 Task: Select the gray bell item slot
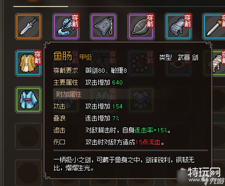click(x=103, y=27)
